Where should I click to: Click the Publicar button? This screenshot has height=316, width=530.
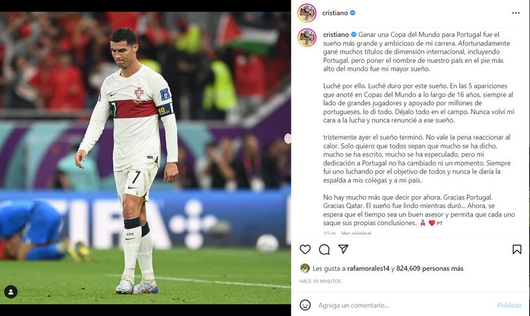[509, 305]
